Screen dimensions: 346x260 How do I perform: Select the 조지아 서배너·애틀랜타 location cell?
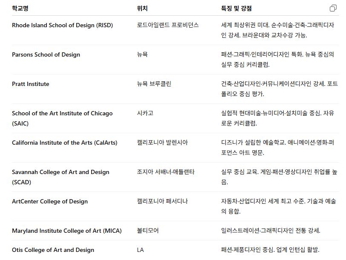pos(165,172)
